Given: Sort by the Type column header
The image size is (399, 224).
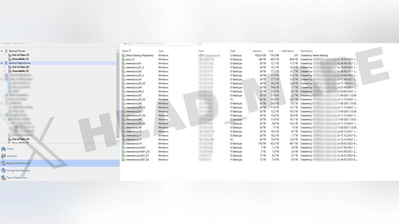Looking at the screenshot, I should click(161, 51).
